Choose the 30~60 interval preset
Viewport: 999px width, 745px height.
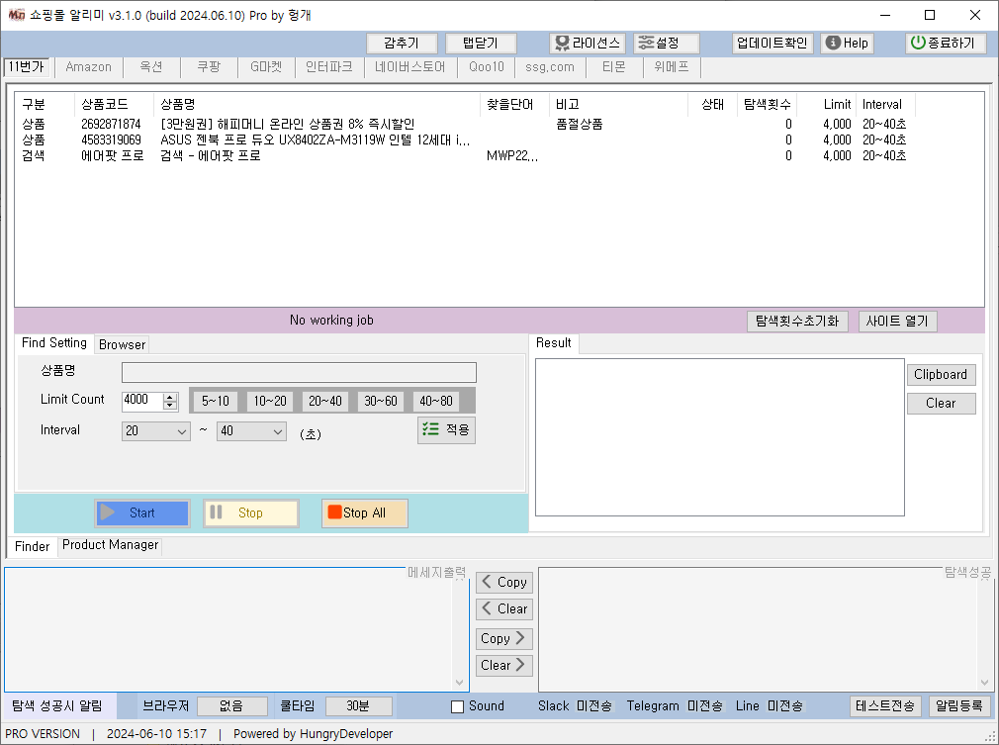pyautogui.click(x=381, y=402)
